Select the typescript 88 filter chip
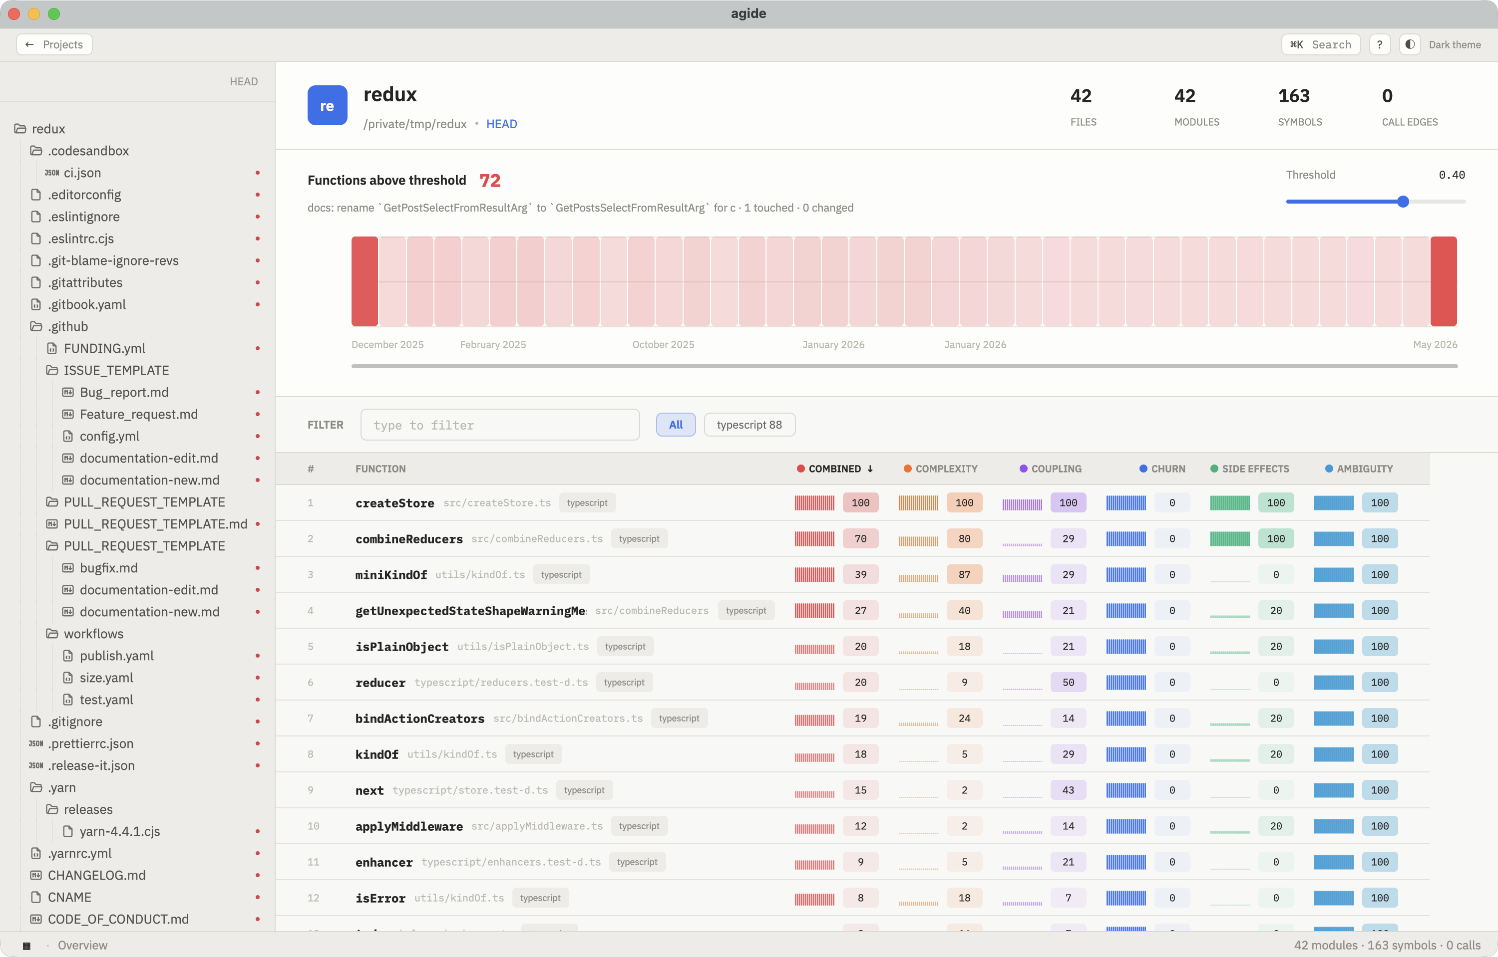This screenshot has height=957, width=1498. [x=749, y=425]
